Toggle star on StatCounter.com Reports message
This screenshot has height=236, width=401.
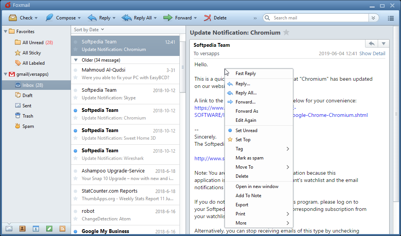pos(76,199)
